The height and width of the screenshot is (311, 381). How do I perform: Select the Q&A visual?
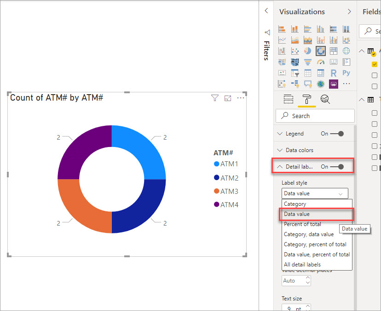click(308, 84)
